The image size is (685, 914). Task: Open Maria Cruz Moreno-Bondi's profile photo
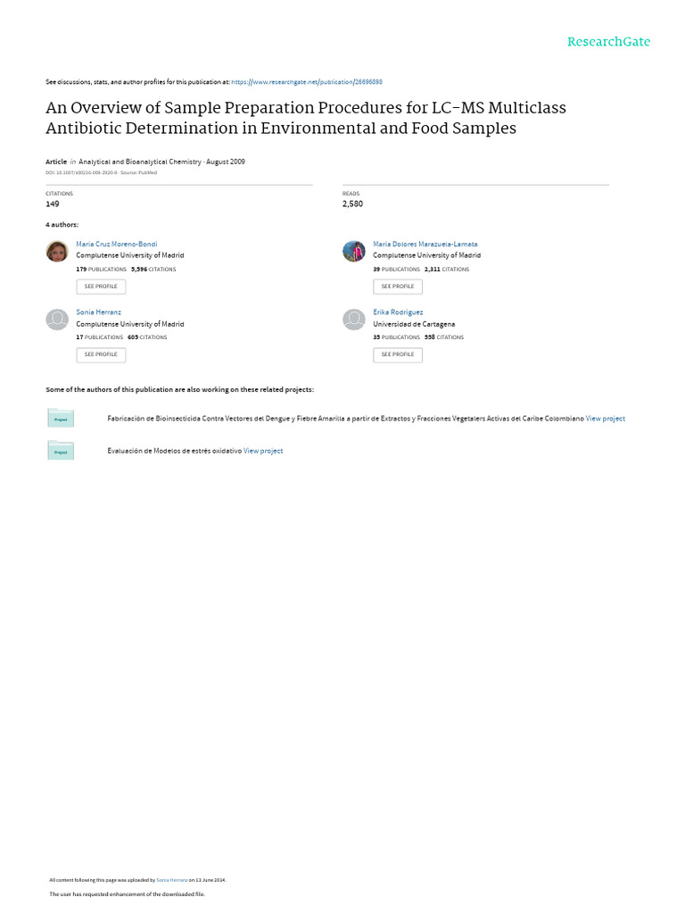pos(57,252)
